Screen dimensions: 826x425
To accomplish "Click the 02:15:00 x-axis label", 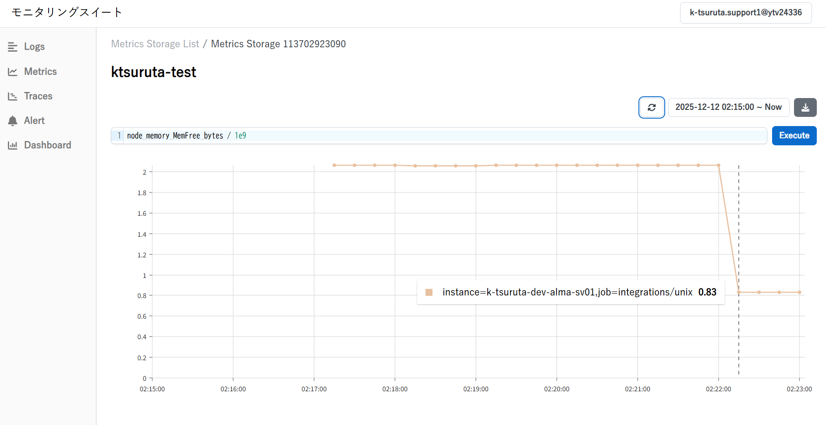I will click(x=152, y=389).
